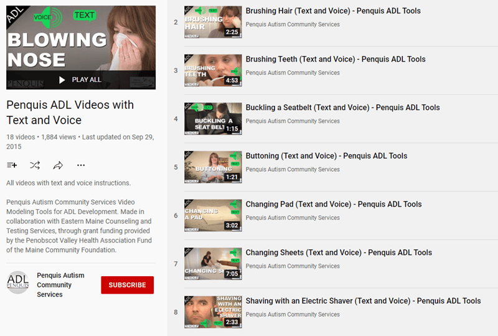This screenshot has height=336, width=498.
Task: Open Buckling a Seat Belt video thumbnail
Action: [213, 118]
